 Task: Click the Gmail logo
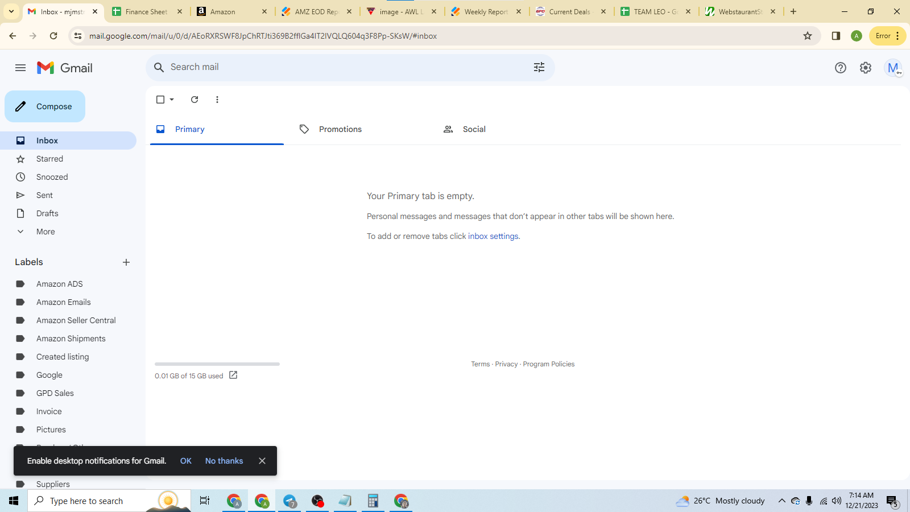pyautogui.click(x=65, y=68)
